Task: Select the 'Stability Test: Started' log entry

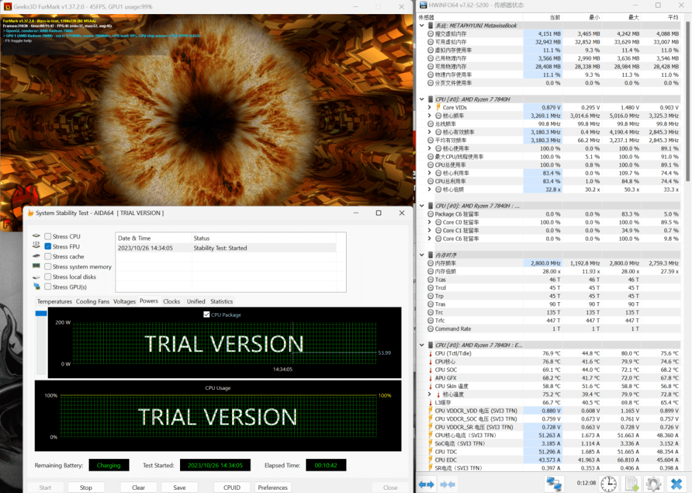Action: [x=220, y=248]
